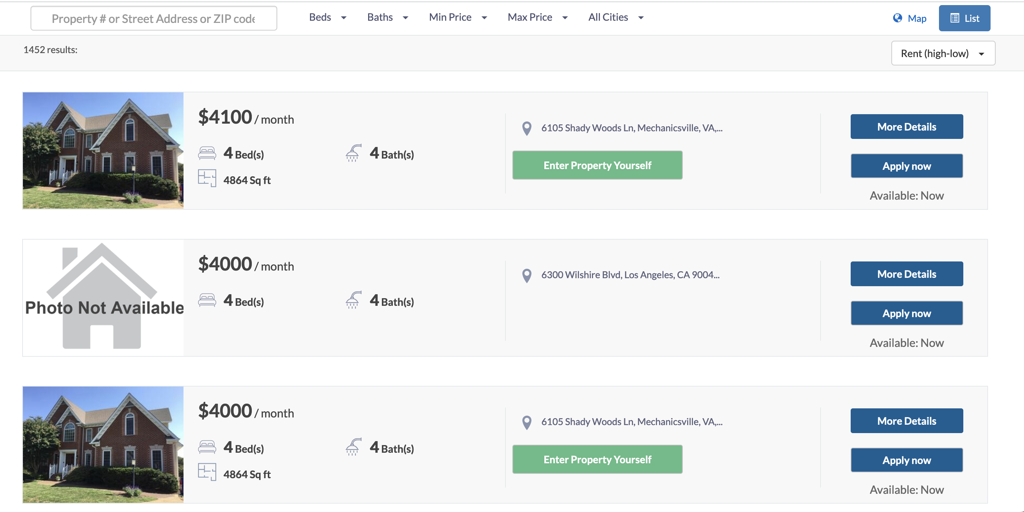Screen dimensions: 1024x512
Task: Click location pin of first Shady Woods listing
Action: (527, 128)
